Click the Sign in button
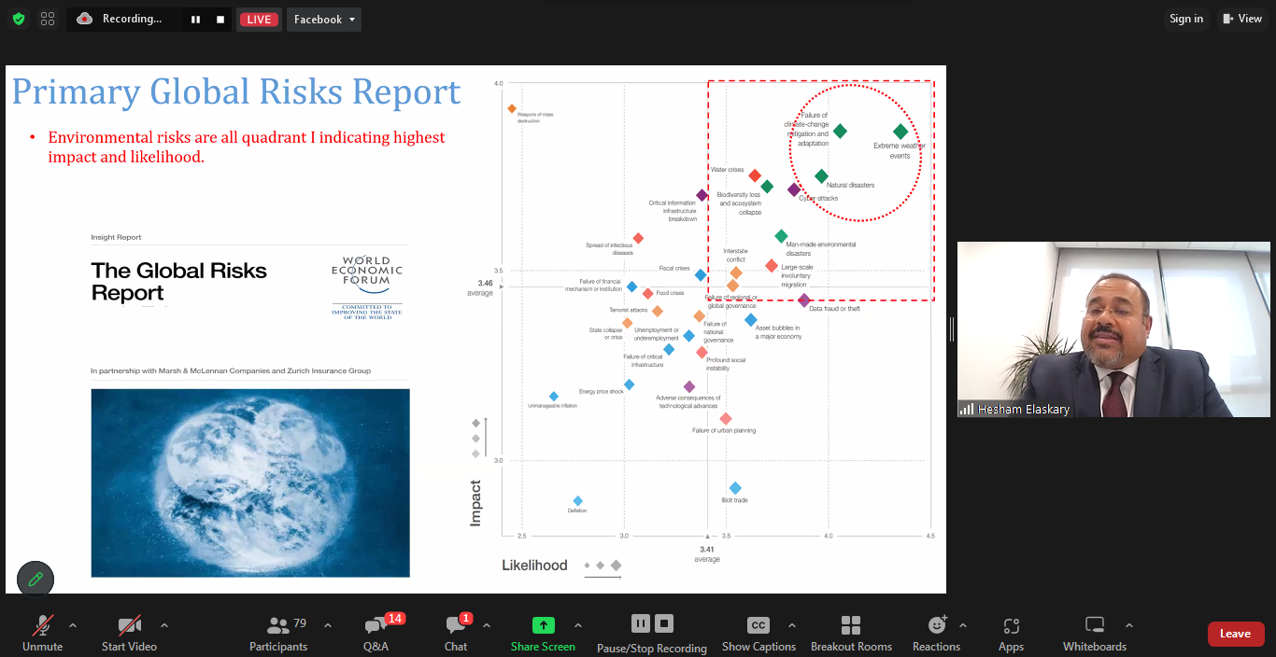 (x=1186, y=19)
